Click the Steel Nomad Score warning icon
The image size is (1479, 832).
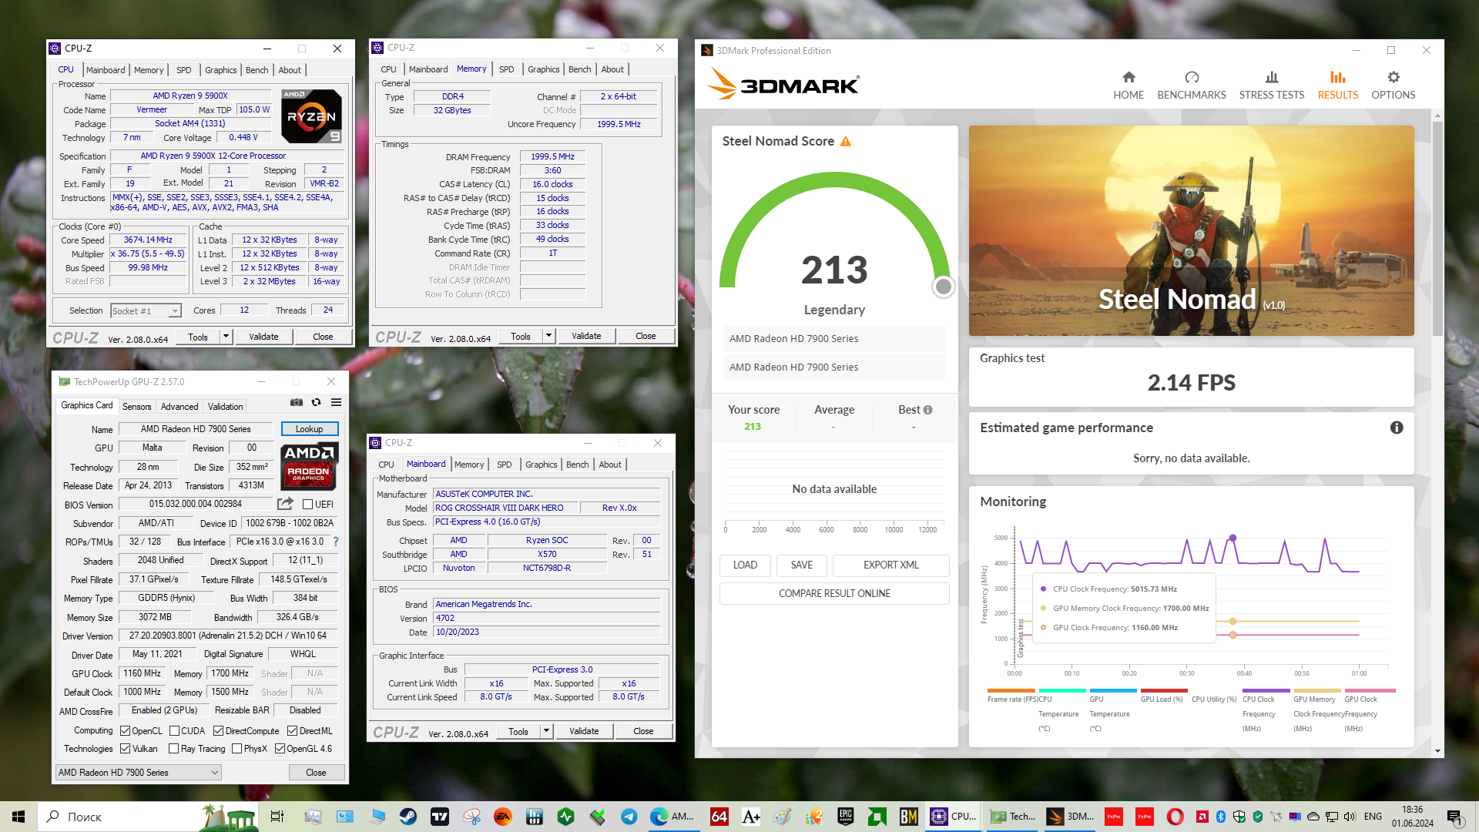846,142
